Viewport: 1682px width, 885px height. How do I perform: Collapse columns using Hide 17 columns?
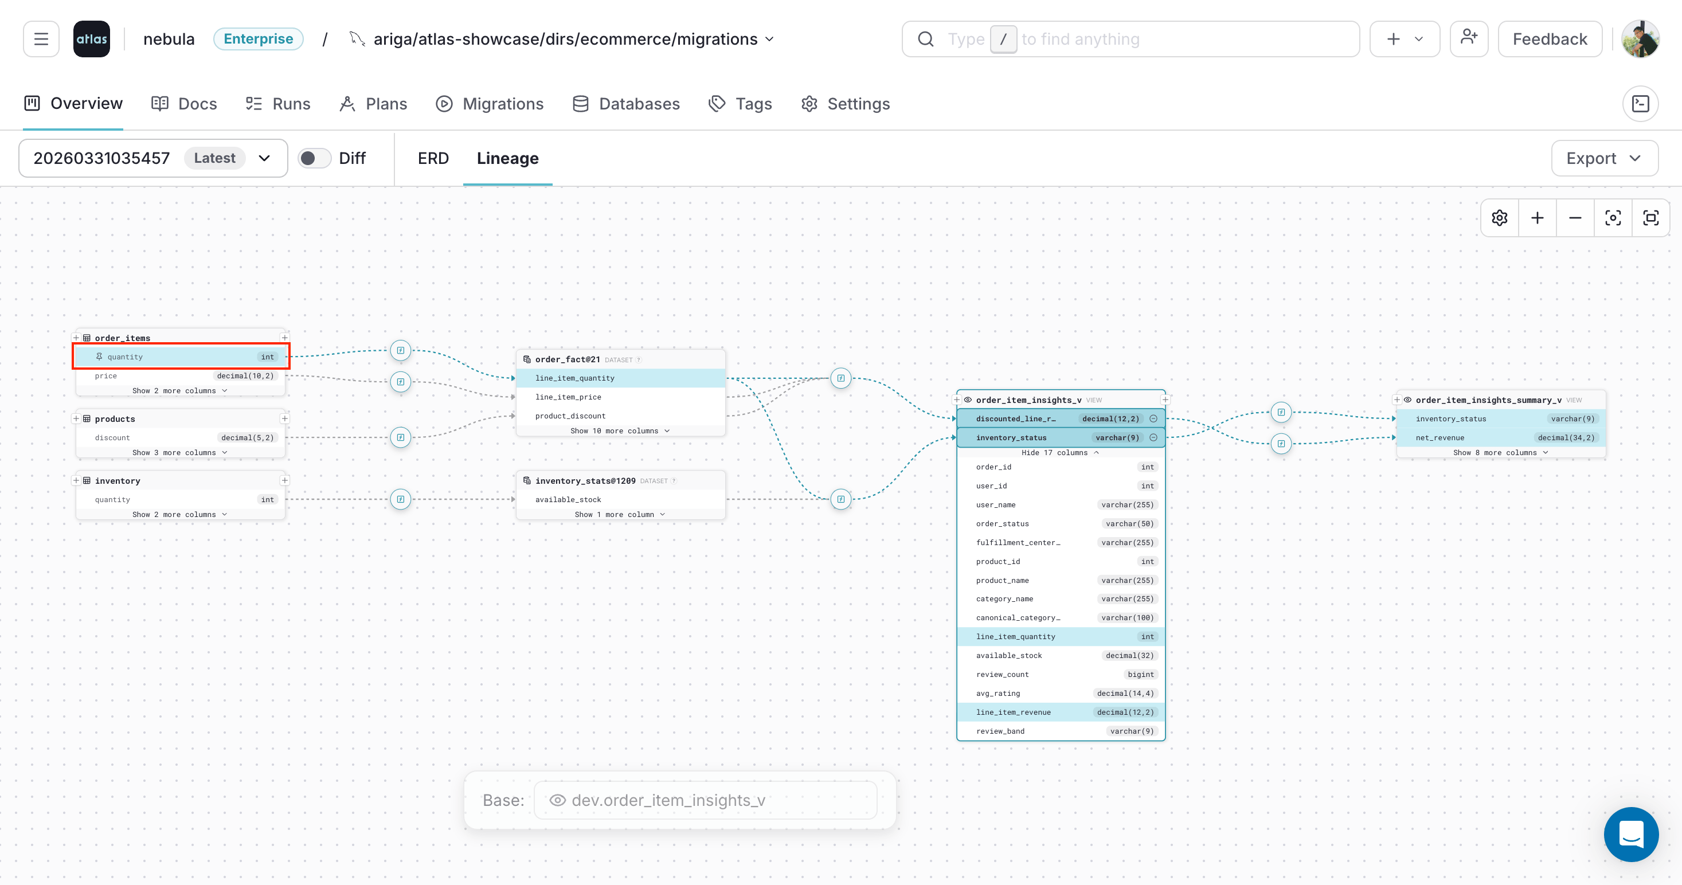(x=1060, y=452)
